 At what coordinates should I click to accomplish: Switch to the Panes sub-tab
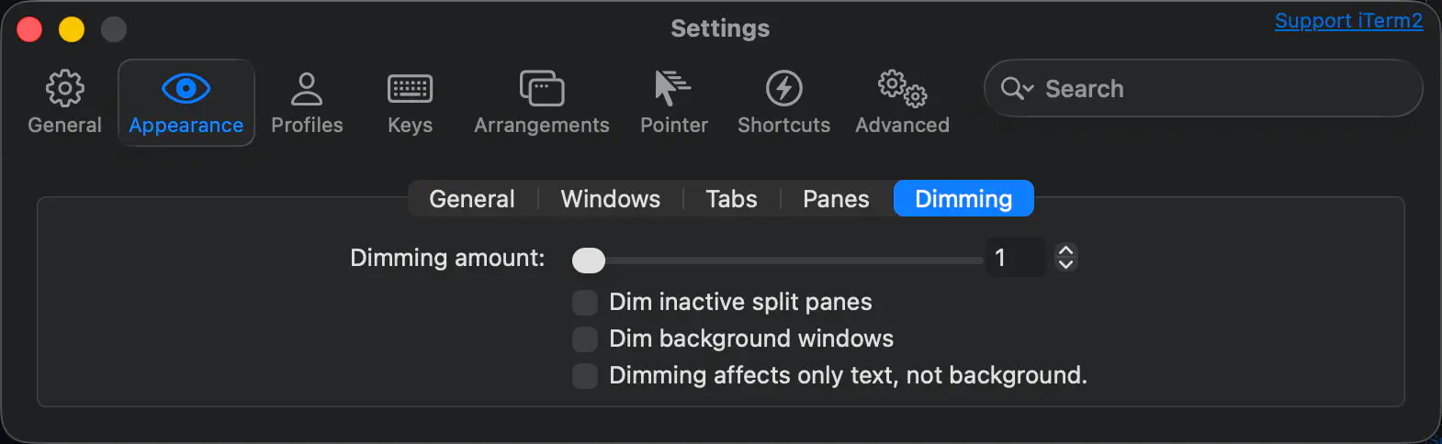[x=835, y=199]
